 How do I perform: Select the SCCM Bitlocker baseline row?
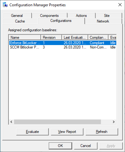point(62,47)
